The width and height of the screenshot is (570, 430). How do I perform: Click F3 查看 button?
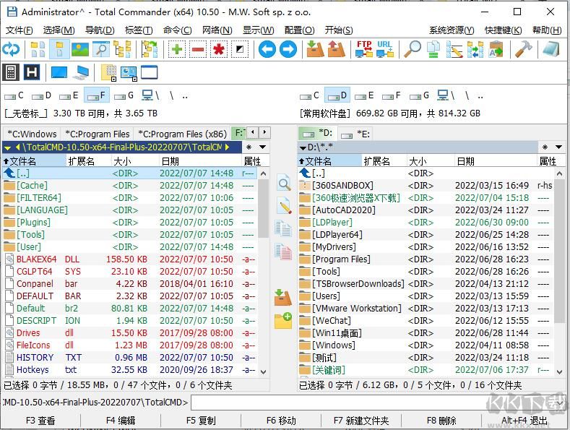point(40,421)
